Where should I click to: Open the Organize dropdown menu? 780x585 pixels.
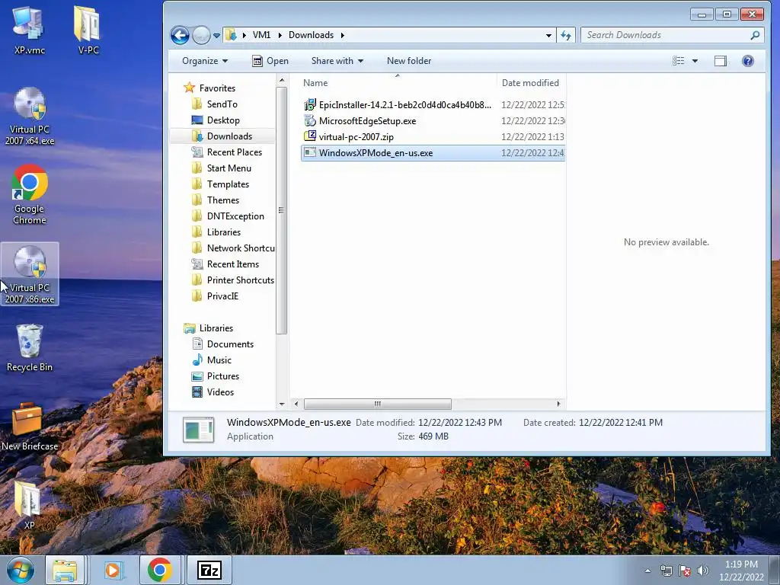tap(205, 61)
